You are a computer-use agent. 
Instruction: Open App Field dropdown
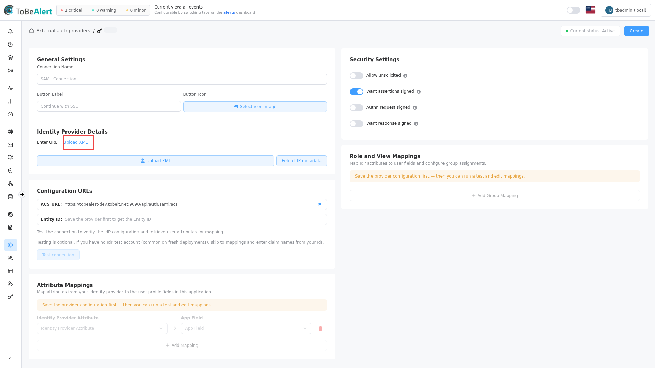pos(246,328)
